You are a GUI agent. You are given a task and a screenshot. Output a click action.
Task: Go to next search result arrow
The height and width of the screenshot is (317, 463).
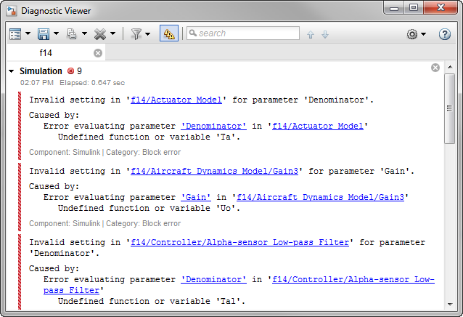pos(324,34)
